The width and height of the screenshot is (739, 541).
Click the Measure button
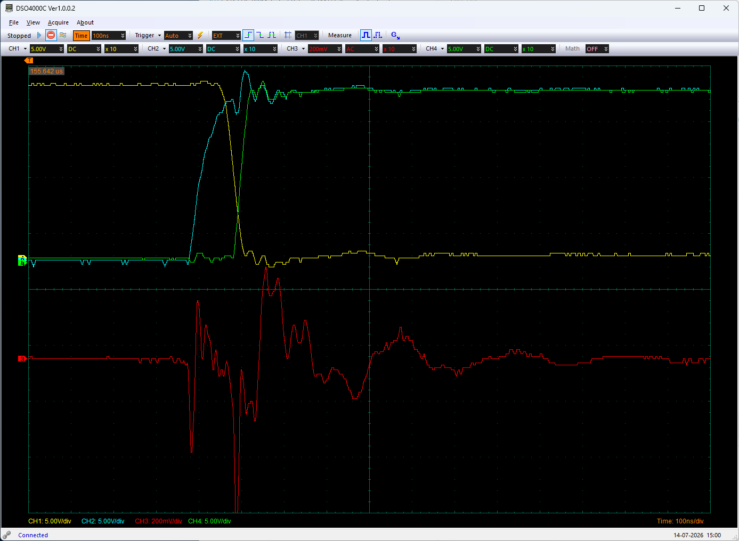coord(340,35)
